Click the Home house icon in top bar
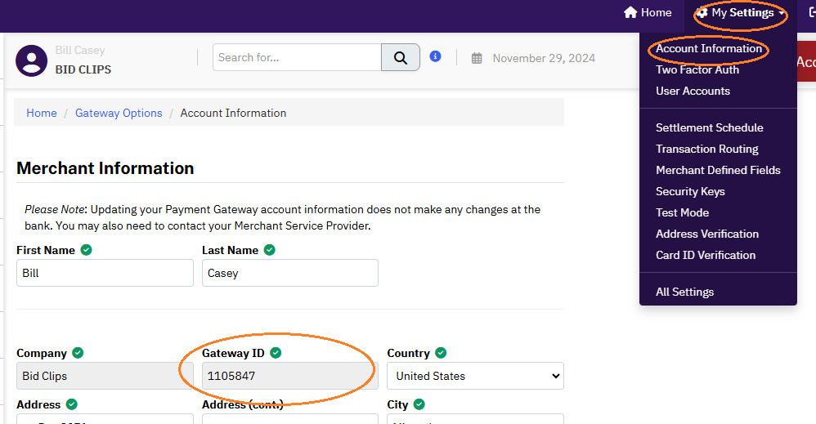 [x=630, y=13]
